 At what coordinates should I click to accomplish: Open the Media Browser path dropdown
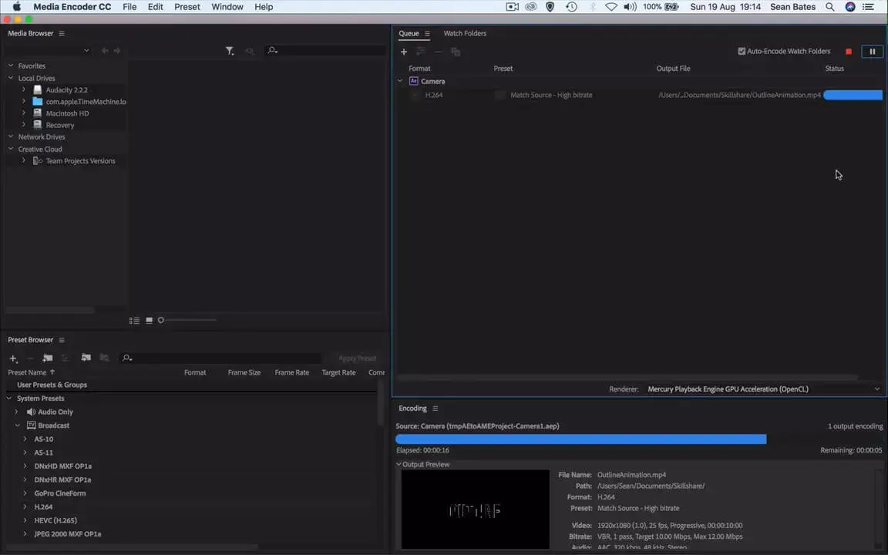click(48, 51)
